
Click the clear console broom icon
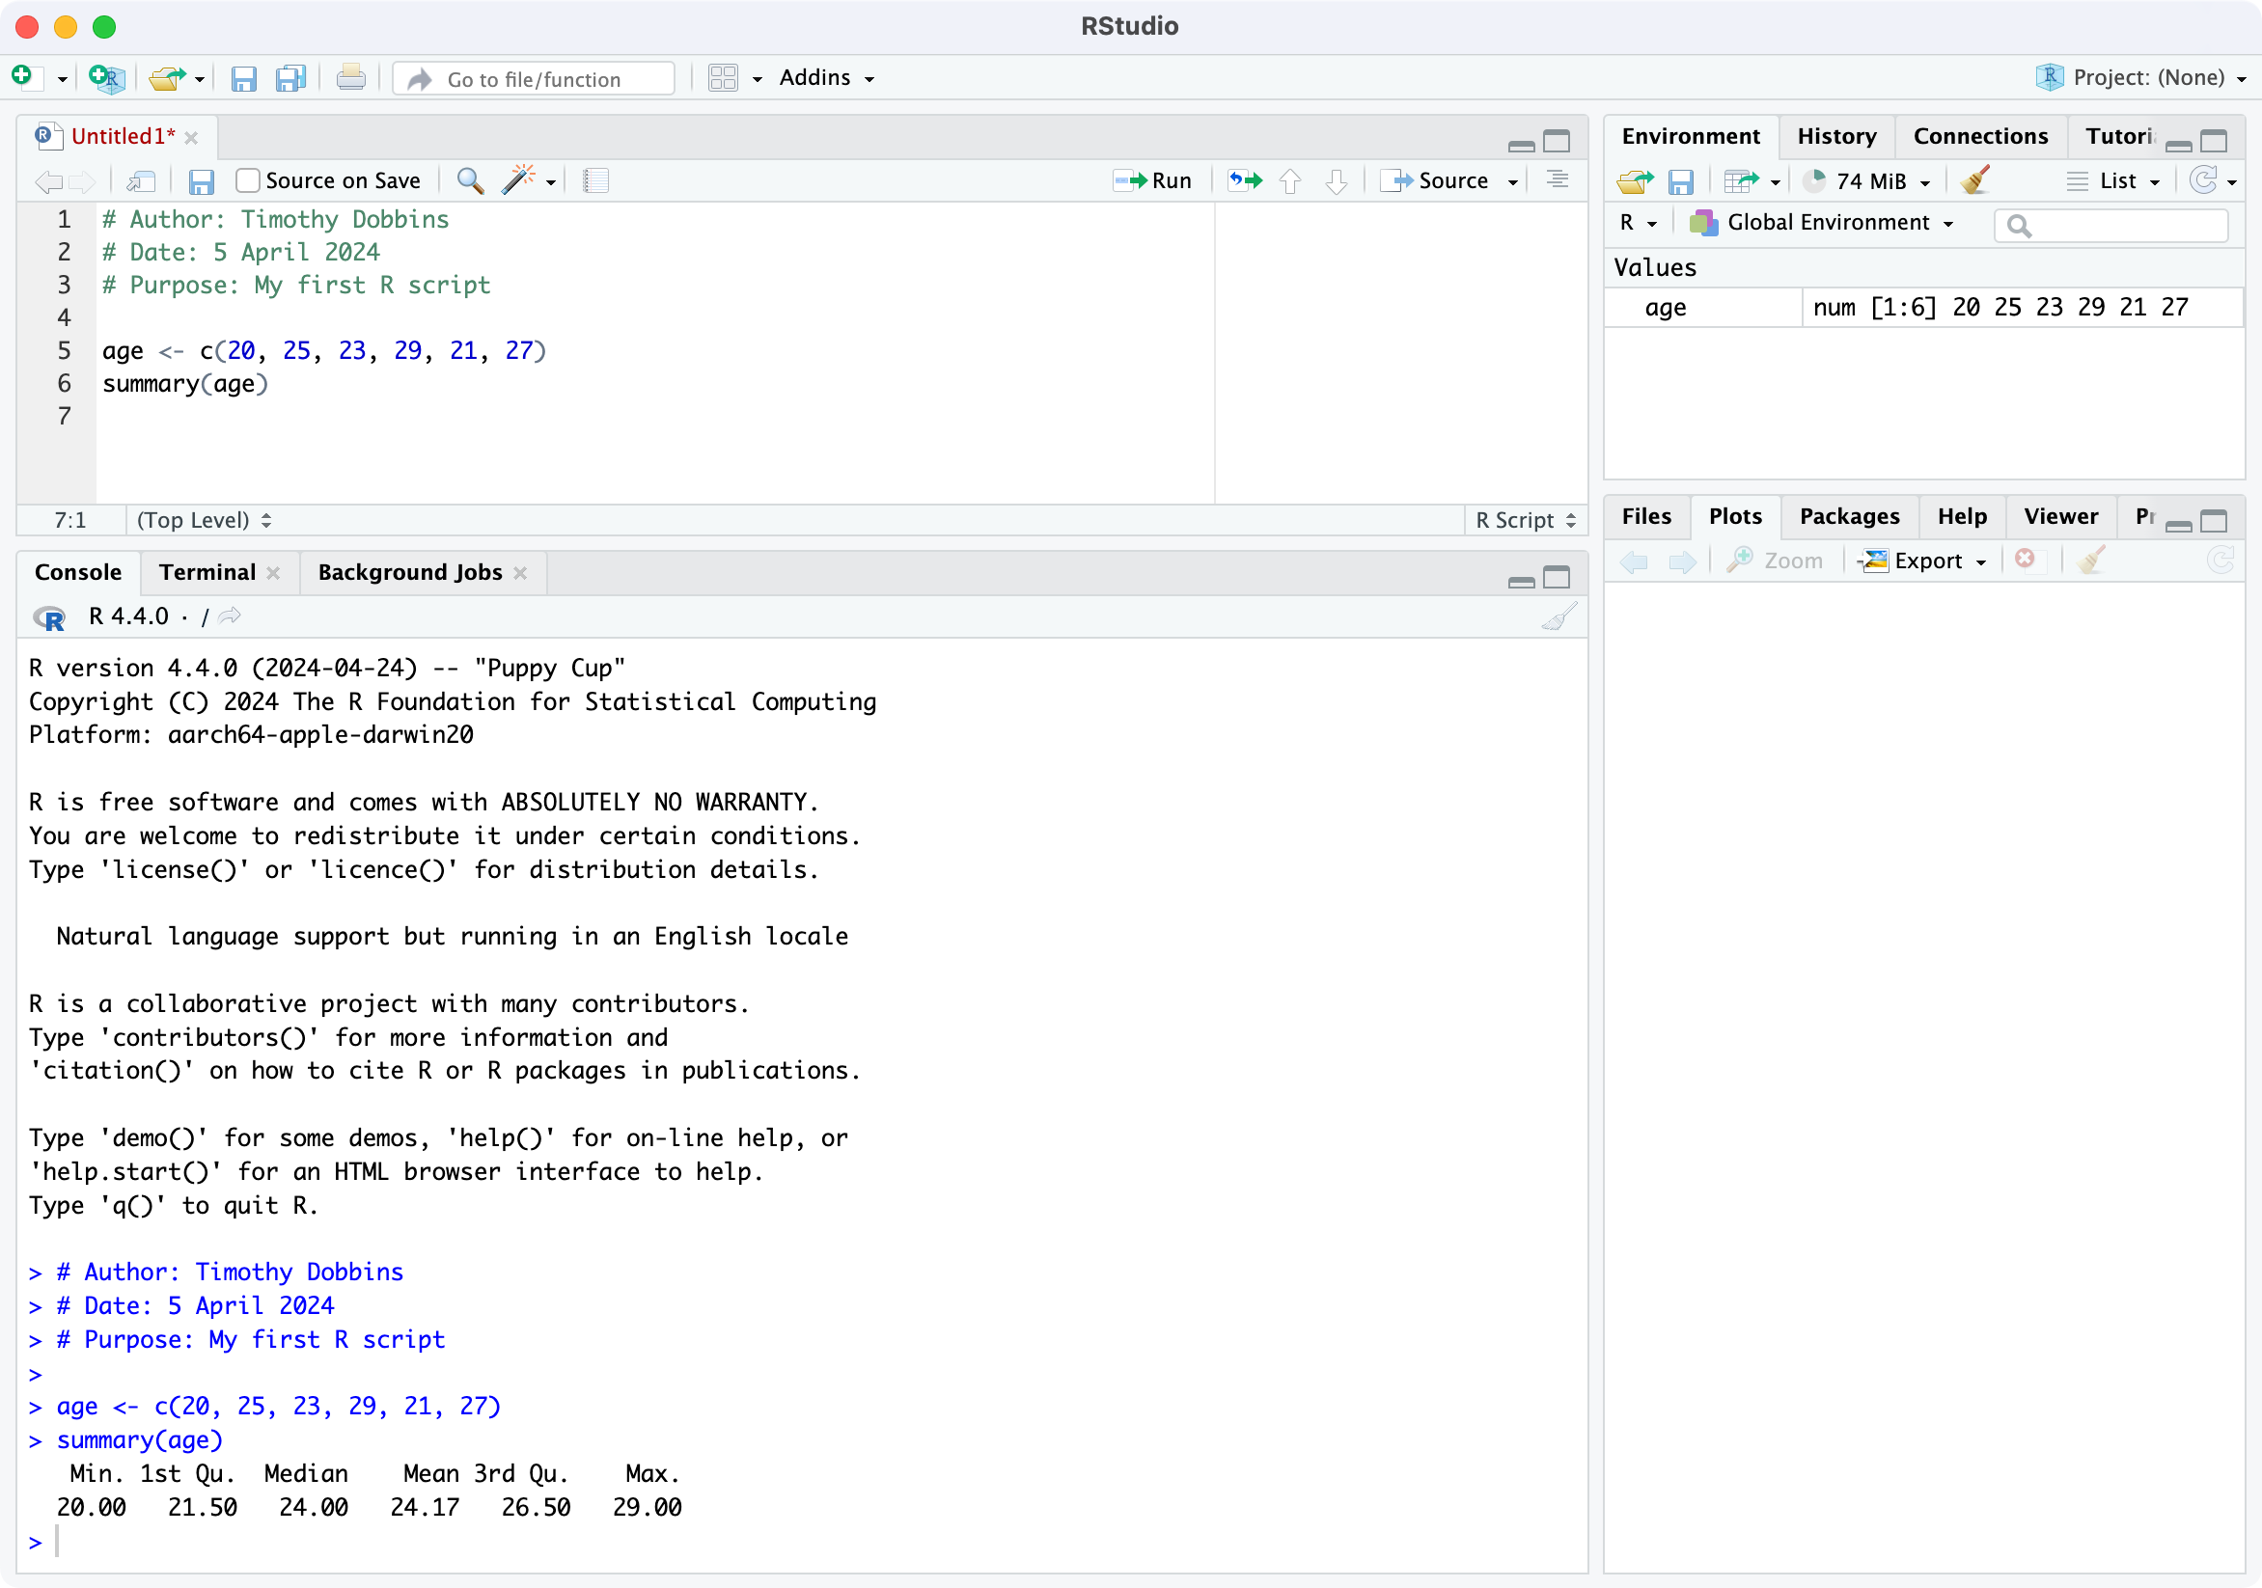[1558, 616]
